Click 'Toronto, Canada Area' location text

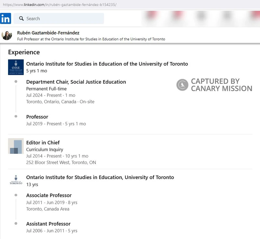48,209
